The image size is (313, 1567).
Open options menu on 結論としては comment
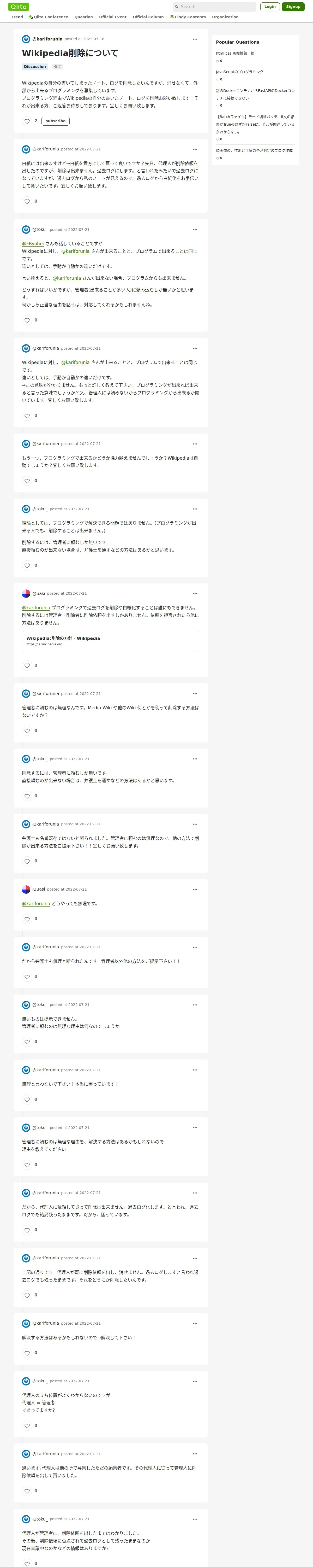195,509
